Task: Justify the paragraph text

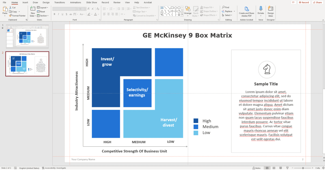Action: click(116, 14)
